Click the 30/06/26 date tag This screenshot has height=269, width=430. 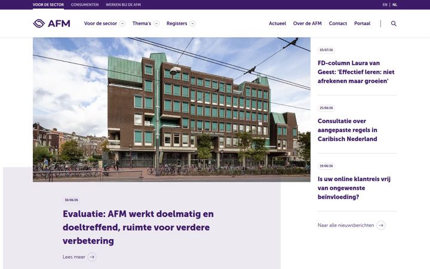point(71,200)
